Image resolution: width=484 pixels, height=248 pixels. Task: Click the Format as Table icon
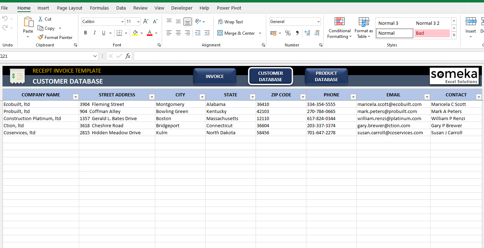[363, 28]
